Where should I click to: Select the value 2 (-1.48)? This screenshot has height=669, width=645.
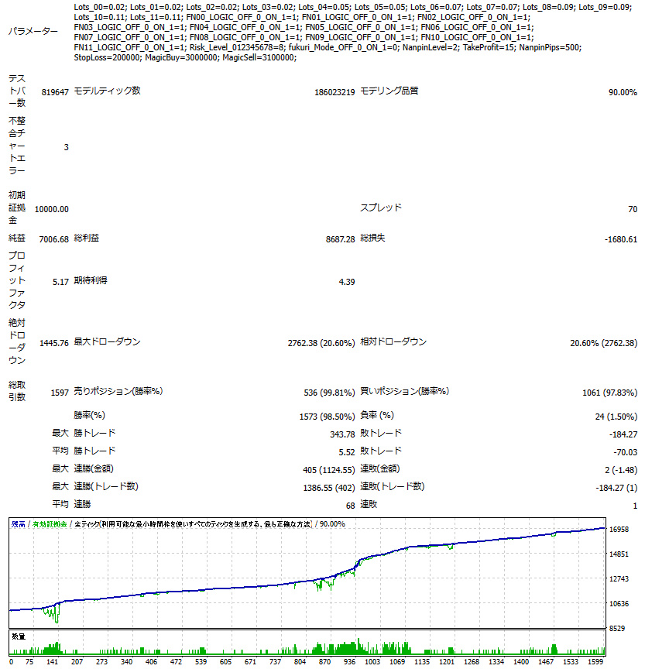coord(621,470)
